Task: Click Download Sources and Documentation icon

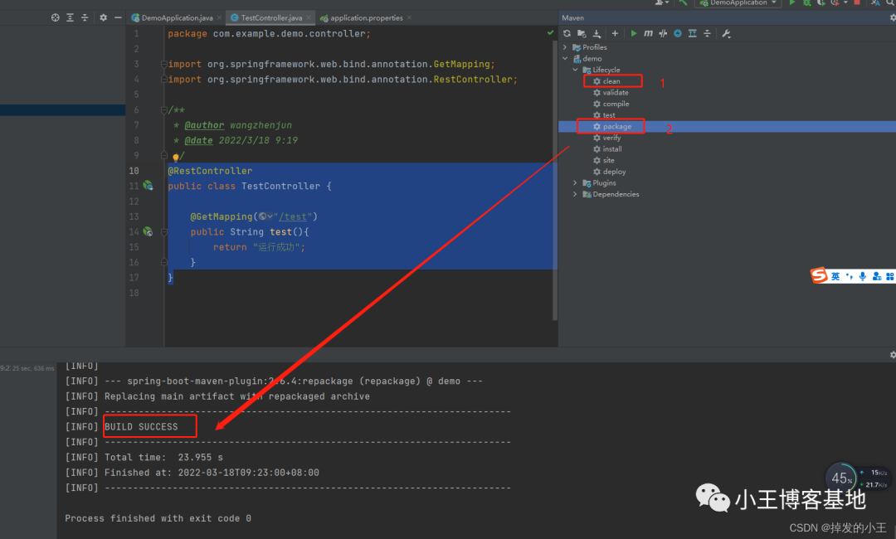Action: (x=597, y=34)
